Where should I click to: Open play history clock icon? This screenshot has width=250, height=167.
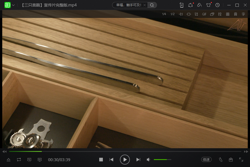[x=217, y=5]
